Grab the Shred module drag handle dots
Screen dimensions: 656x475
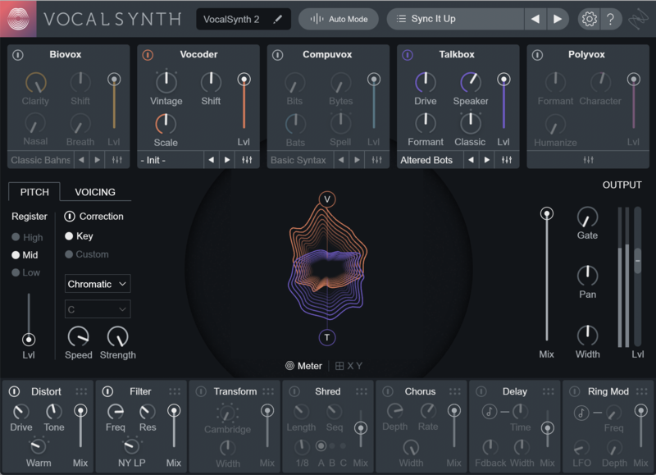(x=362, y=391)
